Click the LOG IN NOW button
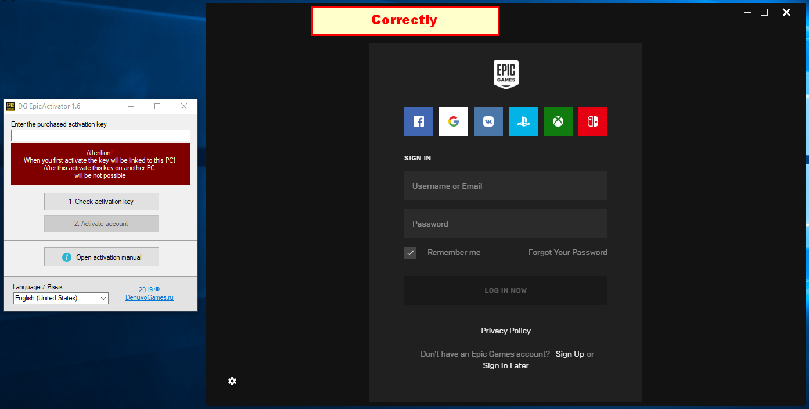The image size is (809, 409). (x=506, y=290)
